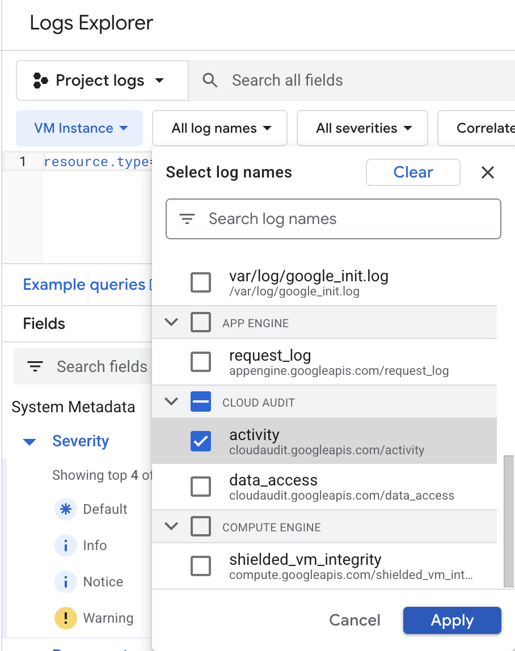Click the Correlate button
The image size is (515, 651).
point(477,128)
